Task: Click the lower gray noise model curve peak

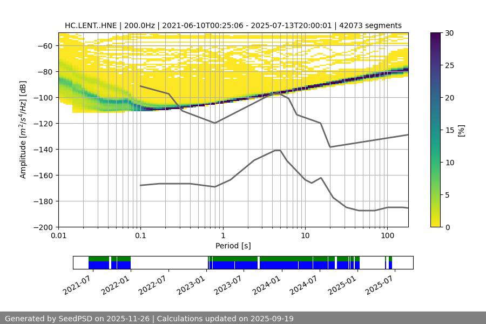Action: pos(278,151)
